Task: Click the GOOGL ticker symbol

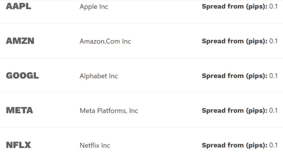Action: point(22,76)
